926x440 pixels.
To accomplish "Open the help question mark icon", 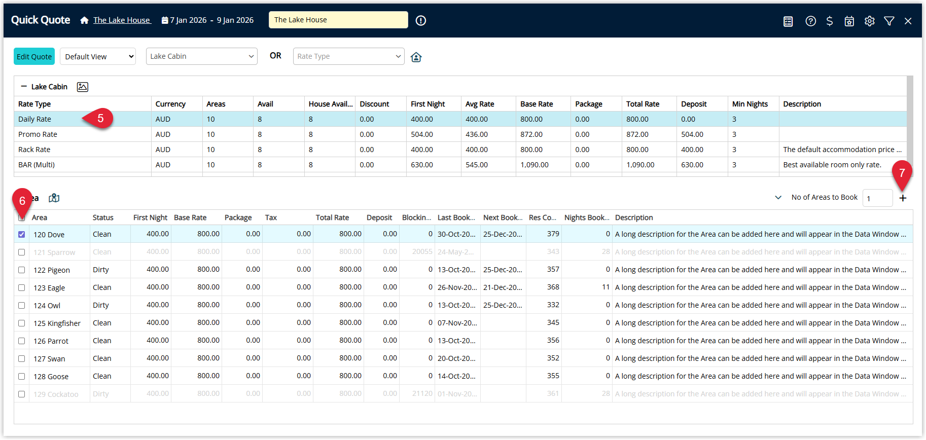I will pyautogui.click(x=811, y=21).
